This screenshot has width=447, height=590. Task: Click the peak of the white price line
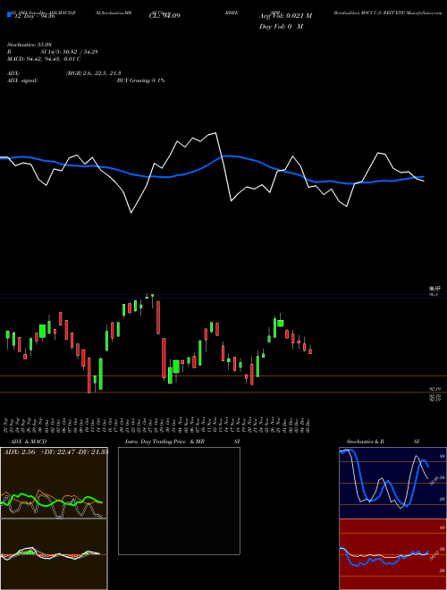215,133
